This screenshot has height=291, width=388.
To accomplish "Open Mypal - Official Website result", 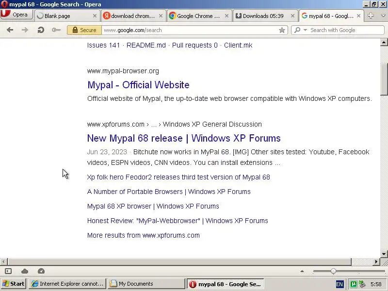I will [x=138, y=85].
